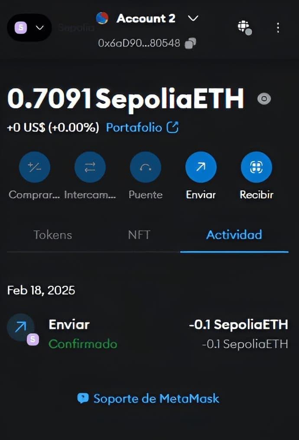
Task: Click the Comprar buy/sell icon
Action: [x=35, y=167]
